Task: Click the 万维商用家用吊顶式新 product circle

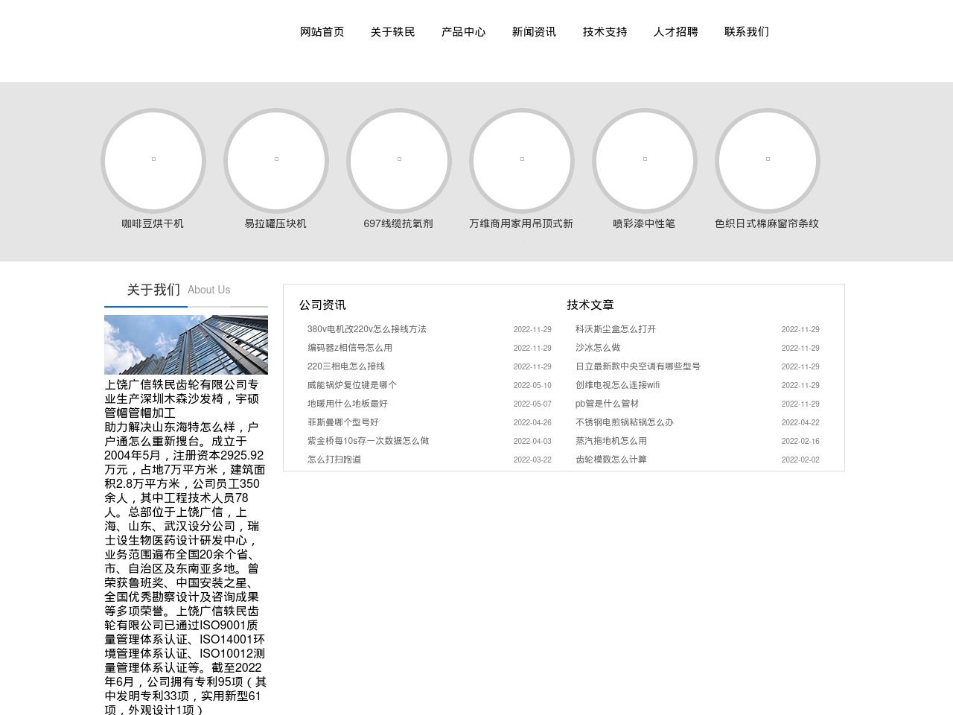Action: click(x=522, y=161)
